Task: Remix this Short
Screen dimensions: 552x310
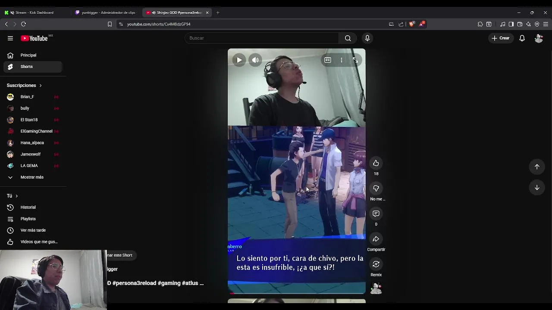Action: [376, 264]
